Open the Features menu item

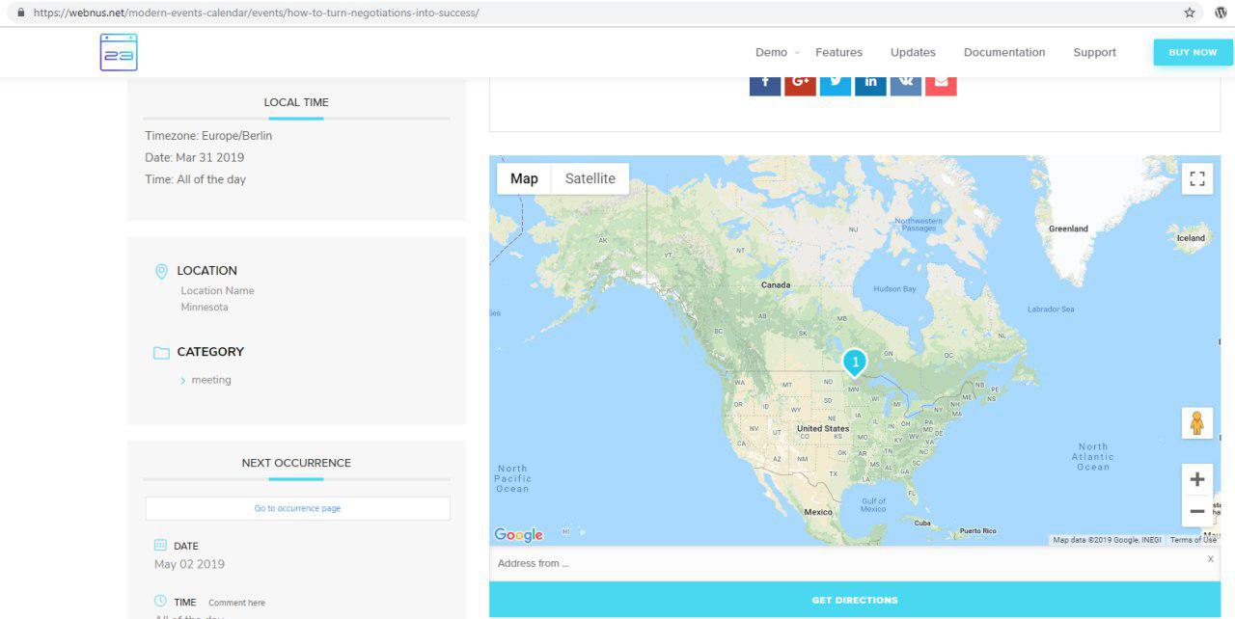click(838, 52)
